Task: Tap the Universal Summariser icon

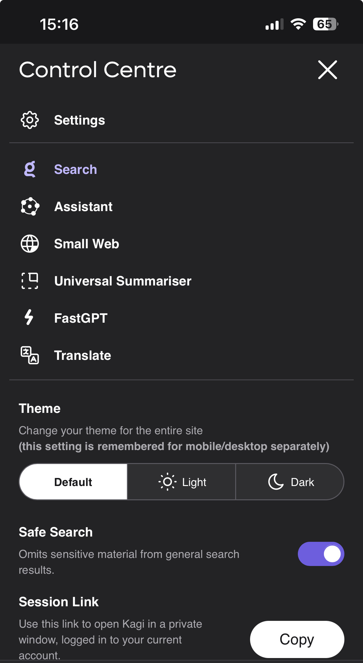Action: tap(30, 281)
